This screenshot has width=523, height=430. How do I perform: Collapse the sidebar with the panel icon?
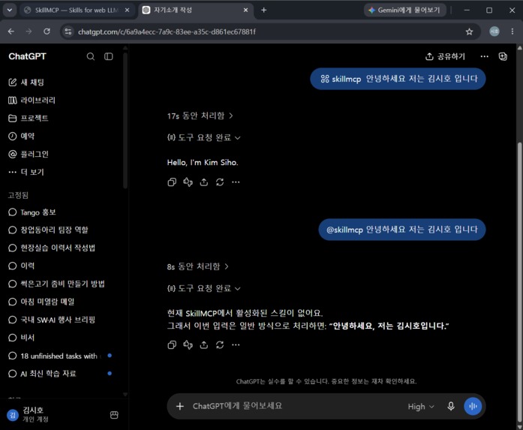[108, 56]
